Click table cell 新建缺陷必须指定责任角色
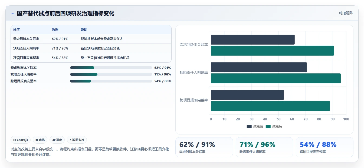 (x=100, y=48)
